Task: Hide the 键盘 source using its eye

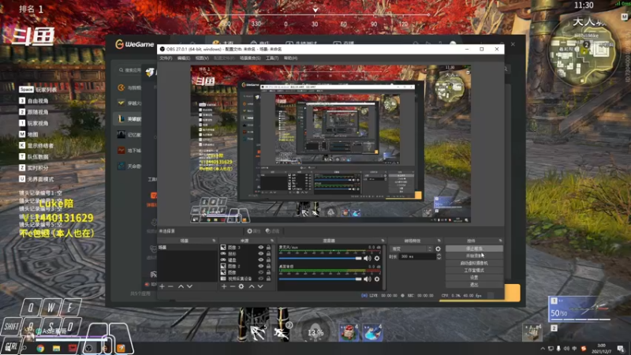Action: (x=261, y=260)
